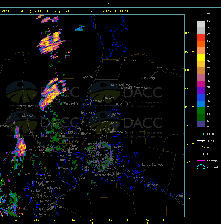Click the 'Capdevila' place label
Image resolution: width=221 pixels, height=224 pixels.
coord(71,103)
